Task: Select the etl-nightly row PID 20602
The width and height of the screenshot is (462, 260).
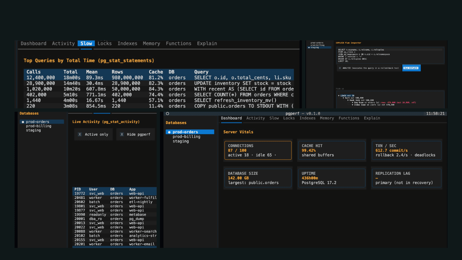Action: tap(115, 202)
